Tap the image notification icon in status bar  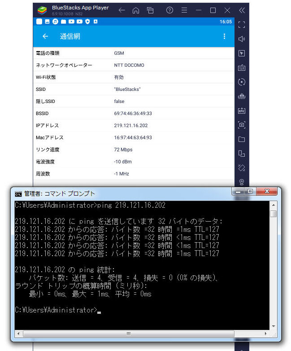coord(47,21)
